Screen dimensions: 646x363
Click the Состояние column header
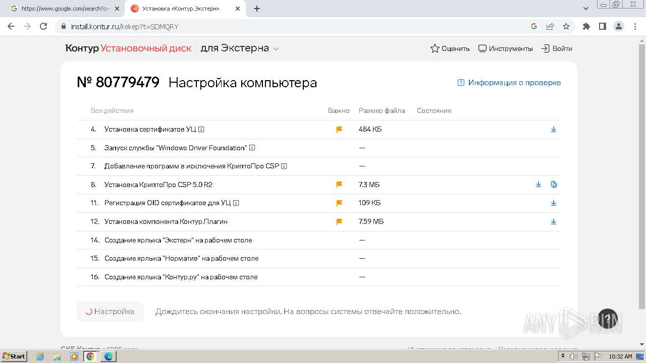[x=434, y=111]
